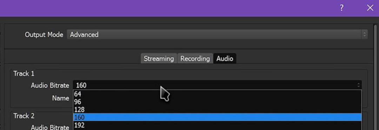Image resolution: width=379 pixels, height=130 pixels.
Task: Click the Output Mode label
Action: [x=44, y=35]
